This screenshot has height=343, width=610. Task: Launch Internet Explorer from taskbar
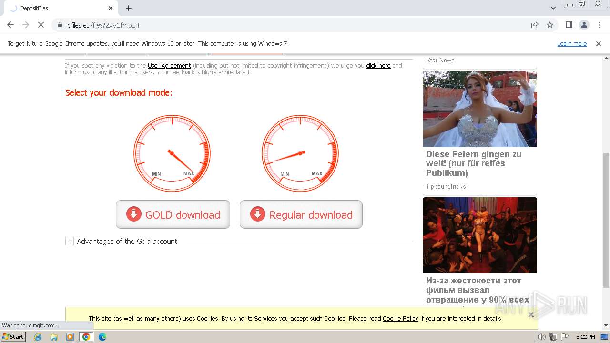click(x=38, y=337)
